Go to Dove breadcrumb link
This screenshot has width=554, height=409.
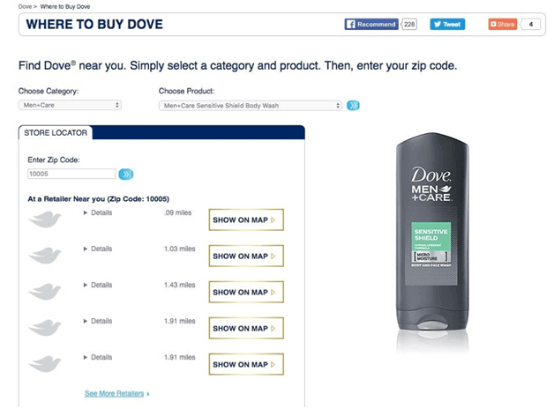click(x=25, y=7)
